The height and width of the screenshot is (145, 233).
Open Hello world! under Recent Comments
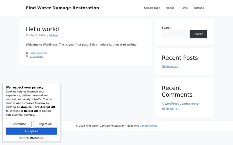[x=170, y=109]
